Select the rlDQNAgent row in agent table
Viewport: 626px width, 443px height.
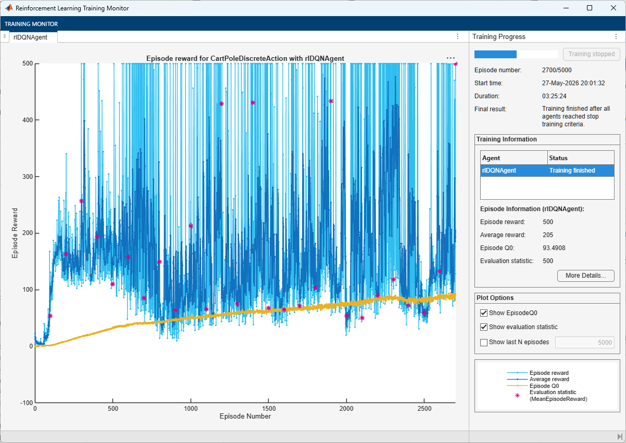tap(547, 171)
